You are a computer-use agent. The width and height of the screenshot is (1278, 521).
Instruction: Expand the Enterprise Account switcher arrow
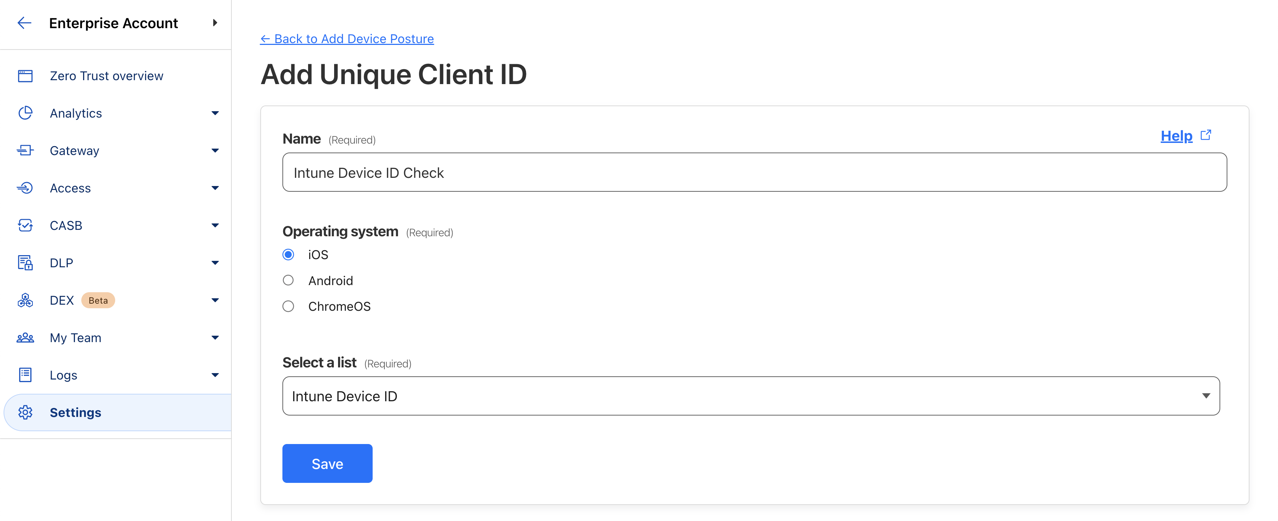pos(215,23)
